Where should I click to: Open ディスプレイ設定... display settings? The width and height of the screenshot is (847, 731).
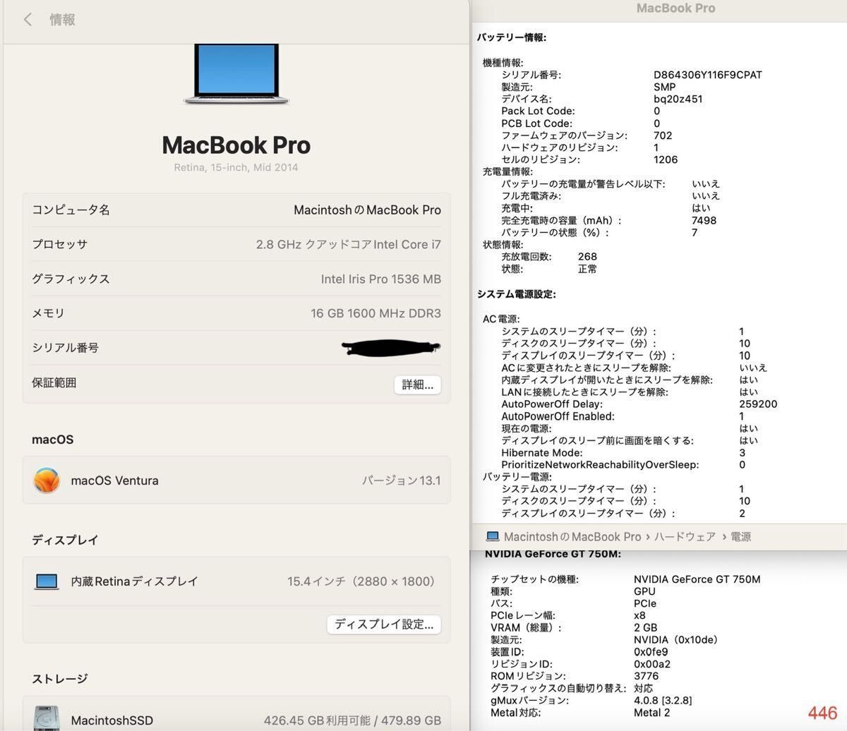[x=384, y=624]
